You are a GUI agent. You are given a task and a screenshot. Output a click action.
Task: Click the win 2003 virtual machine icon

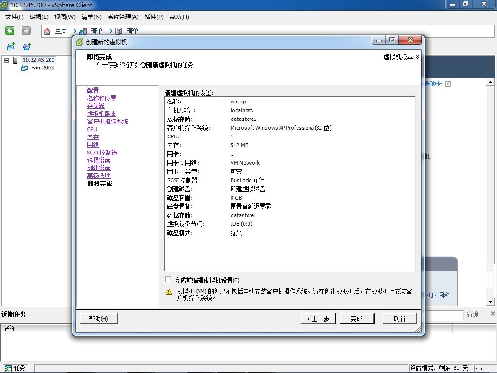[x=24, y=68]
